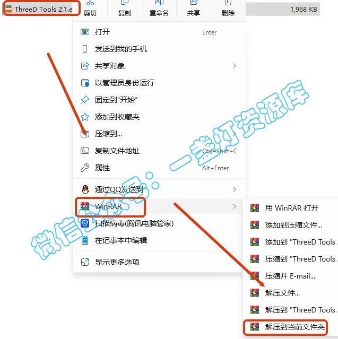The height and width of the screenshot is (339, 338).
Task: Add to favorites with 添加到收藏夹
Action: [159, 117]
